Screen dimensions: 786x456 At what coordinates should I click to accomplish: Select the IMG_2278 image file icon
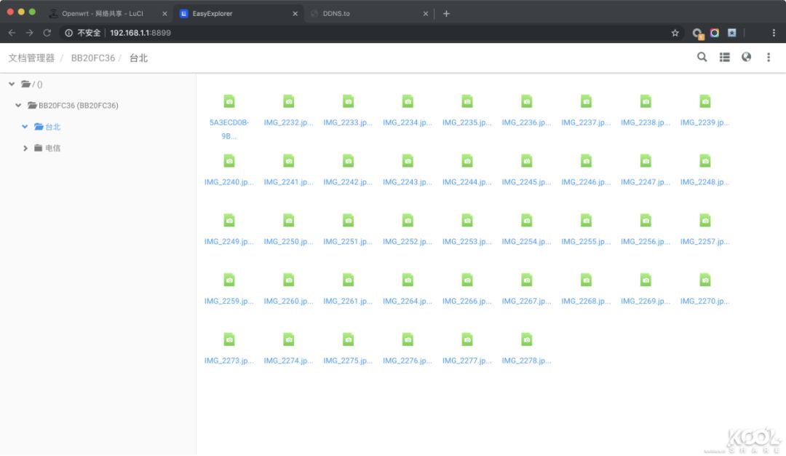point(526,339)
